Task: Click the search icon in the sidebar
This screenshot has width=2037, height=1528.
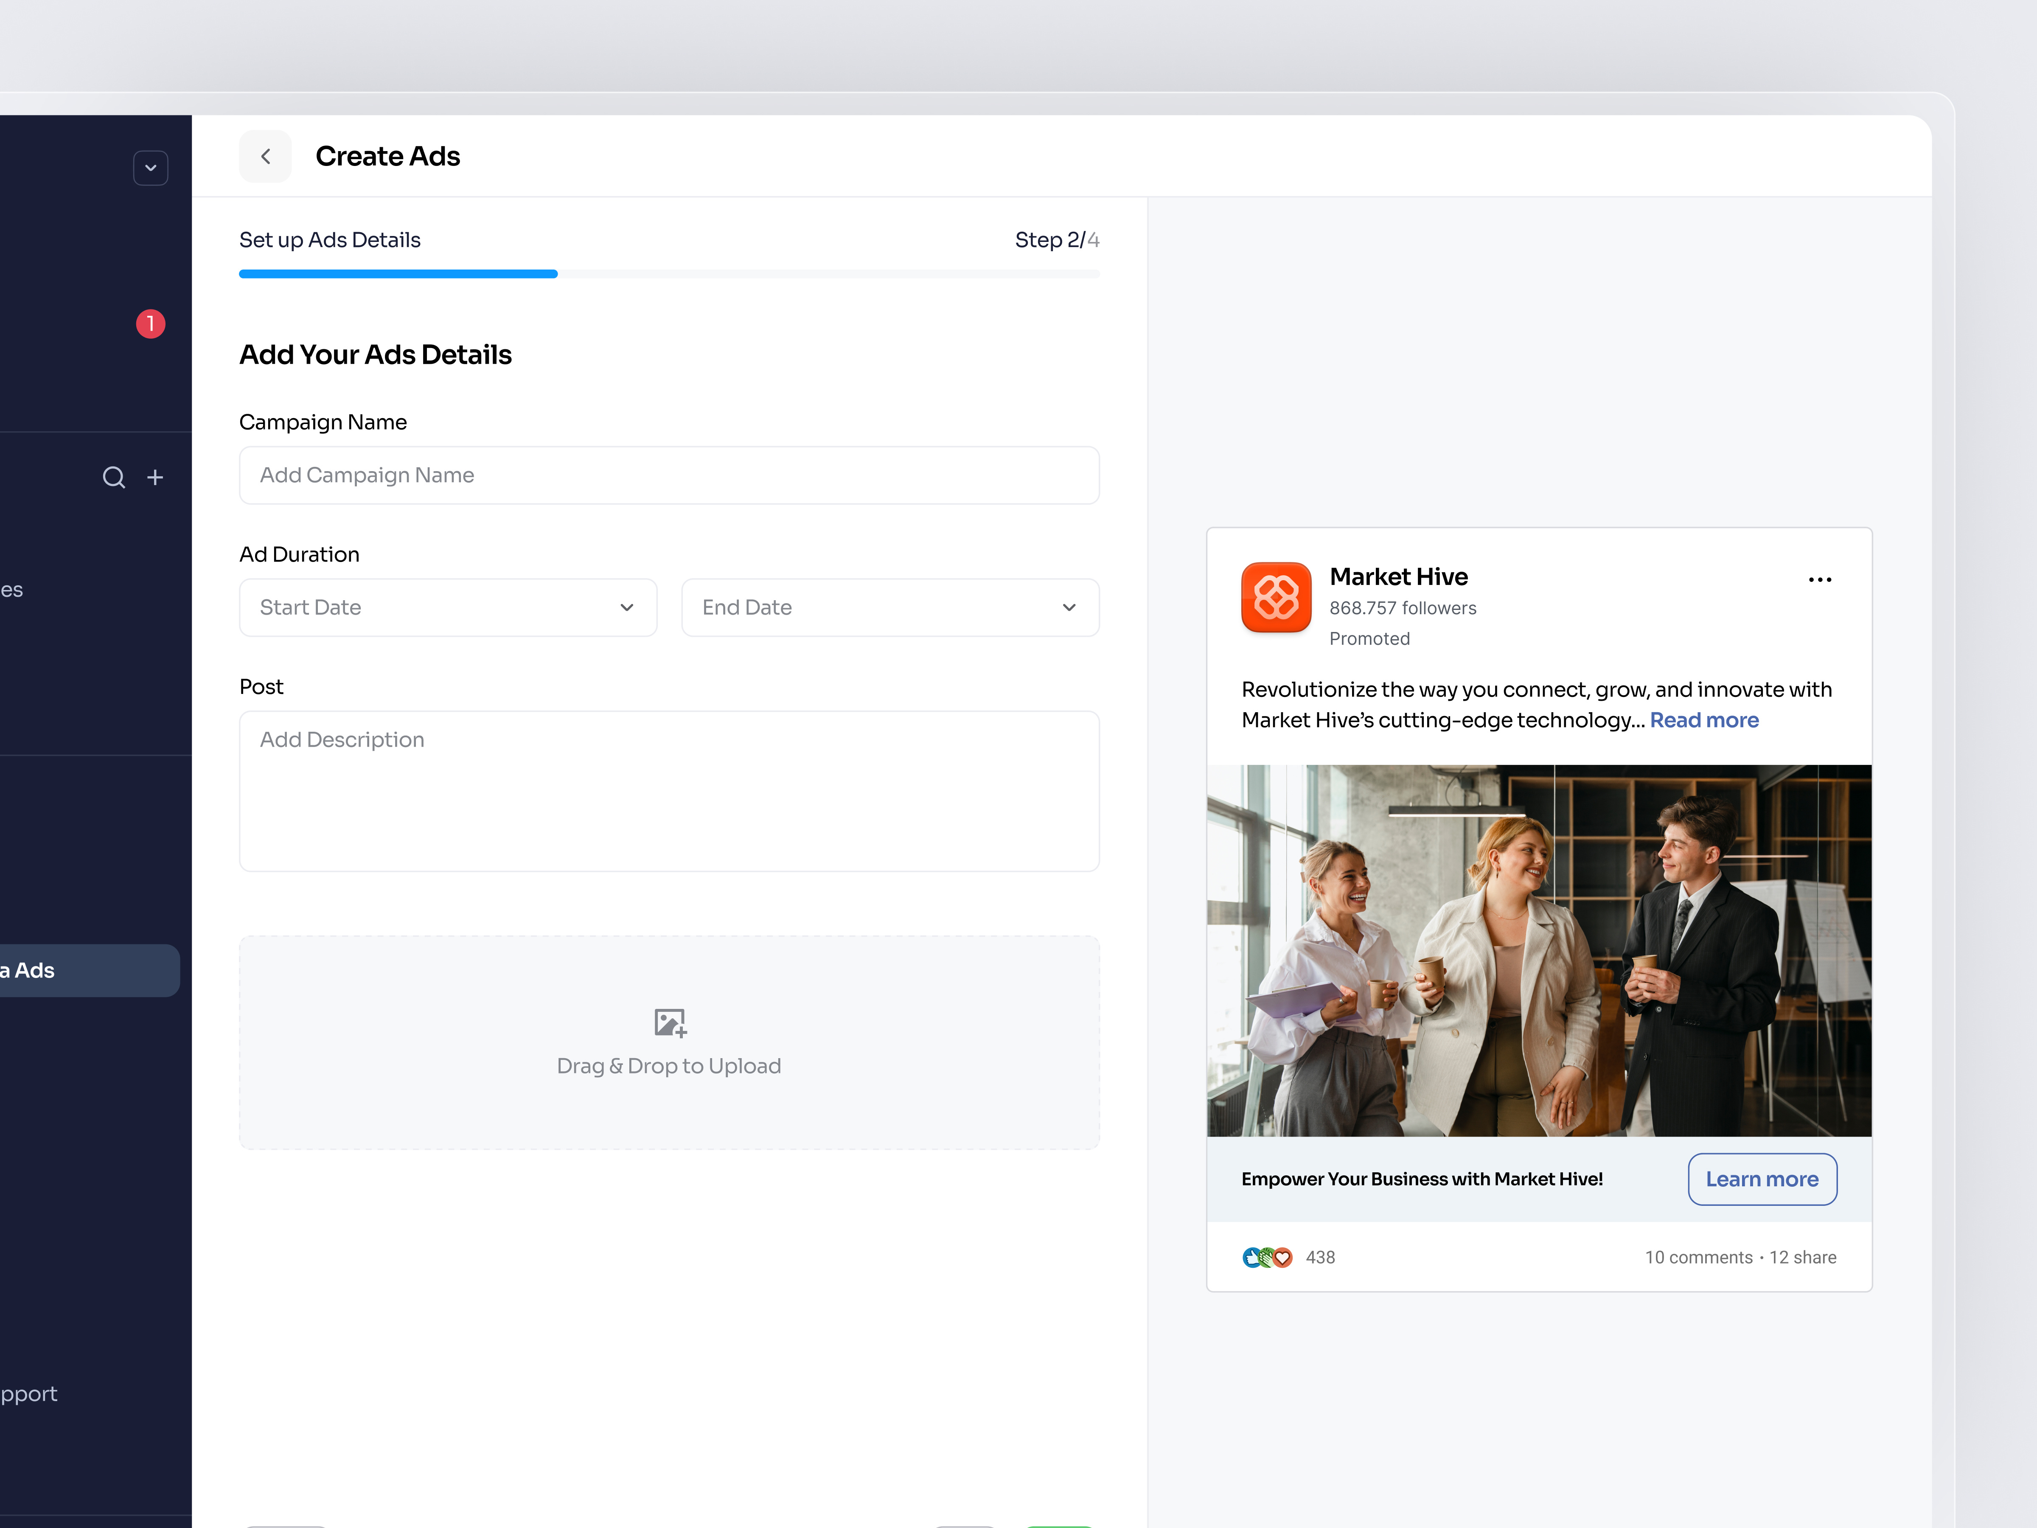Action: [113, 477]
